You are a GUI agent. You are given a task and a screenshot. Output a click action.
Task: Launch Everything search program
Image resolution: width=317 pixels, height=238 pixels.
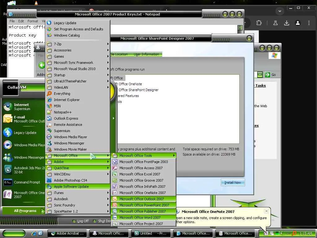tap(78, 94)
